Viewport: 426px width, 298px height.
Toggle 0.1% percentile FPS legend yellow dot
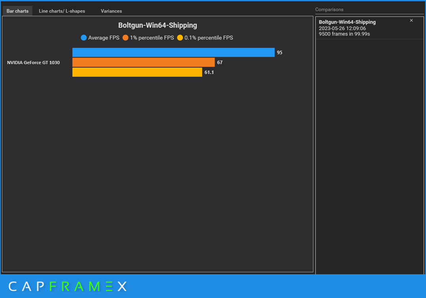180,38
